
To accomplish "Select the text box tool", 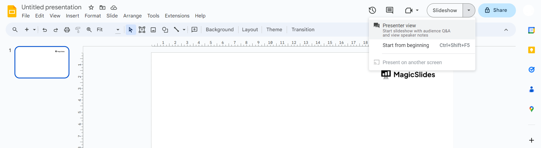I will [x=142, y=30].
